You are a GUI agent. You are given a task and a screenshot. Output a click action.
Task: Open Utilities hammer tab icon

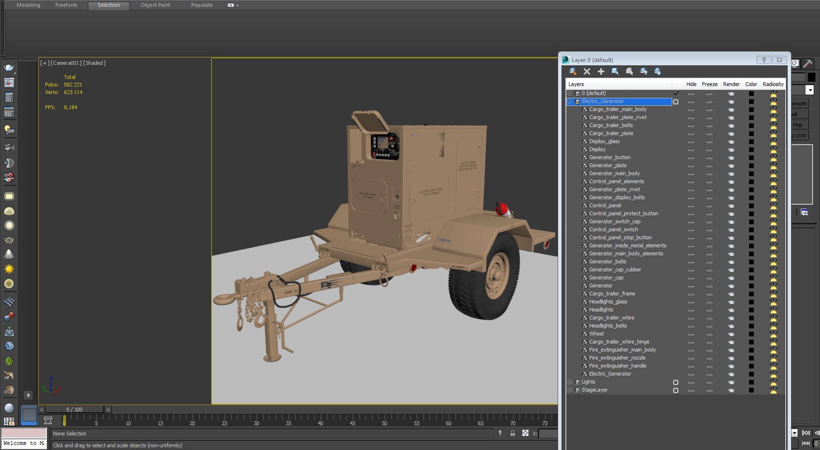[x=808, y=64]
